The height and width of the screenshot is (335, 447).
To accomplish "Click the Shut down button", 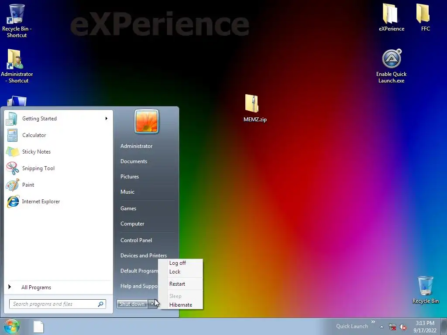I will 132,304.
